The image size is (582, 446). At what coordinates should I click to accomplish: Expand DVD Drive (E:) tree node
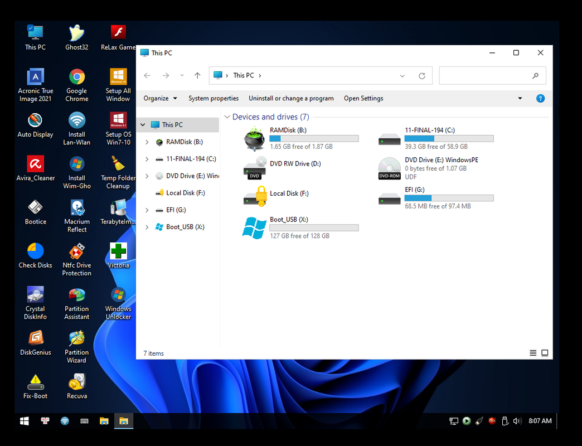(147, 176)
